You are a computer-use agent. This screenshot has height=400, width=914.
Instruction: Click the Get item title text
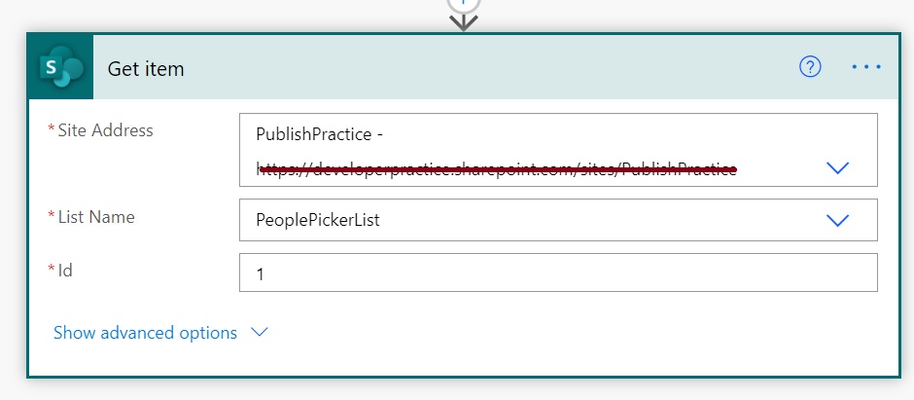[145, 69]
